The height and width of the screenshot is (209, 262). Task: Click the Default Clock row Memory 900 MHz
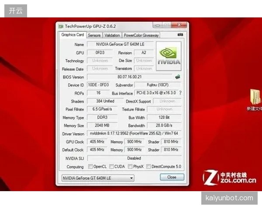pos(134,149)
